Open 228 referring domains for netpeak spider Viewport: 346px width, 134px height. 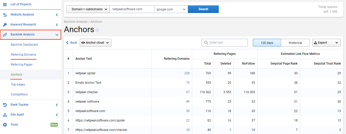(x=187, y=73)
